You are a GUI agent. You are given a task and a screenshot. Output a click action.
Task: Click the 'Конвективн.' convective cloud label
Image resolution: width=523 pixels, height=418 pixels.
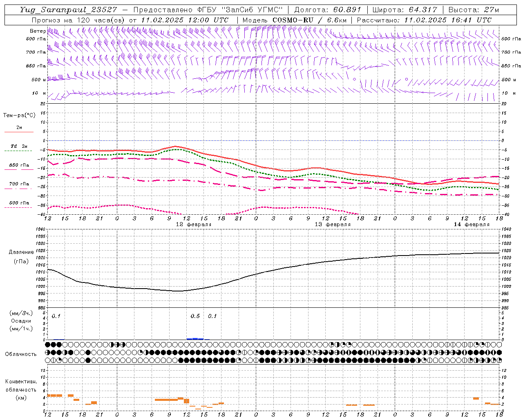(21, 382)
